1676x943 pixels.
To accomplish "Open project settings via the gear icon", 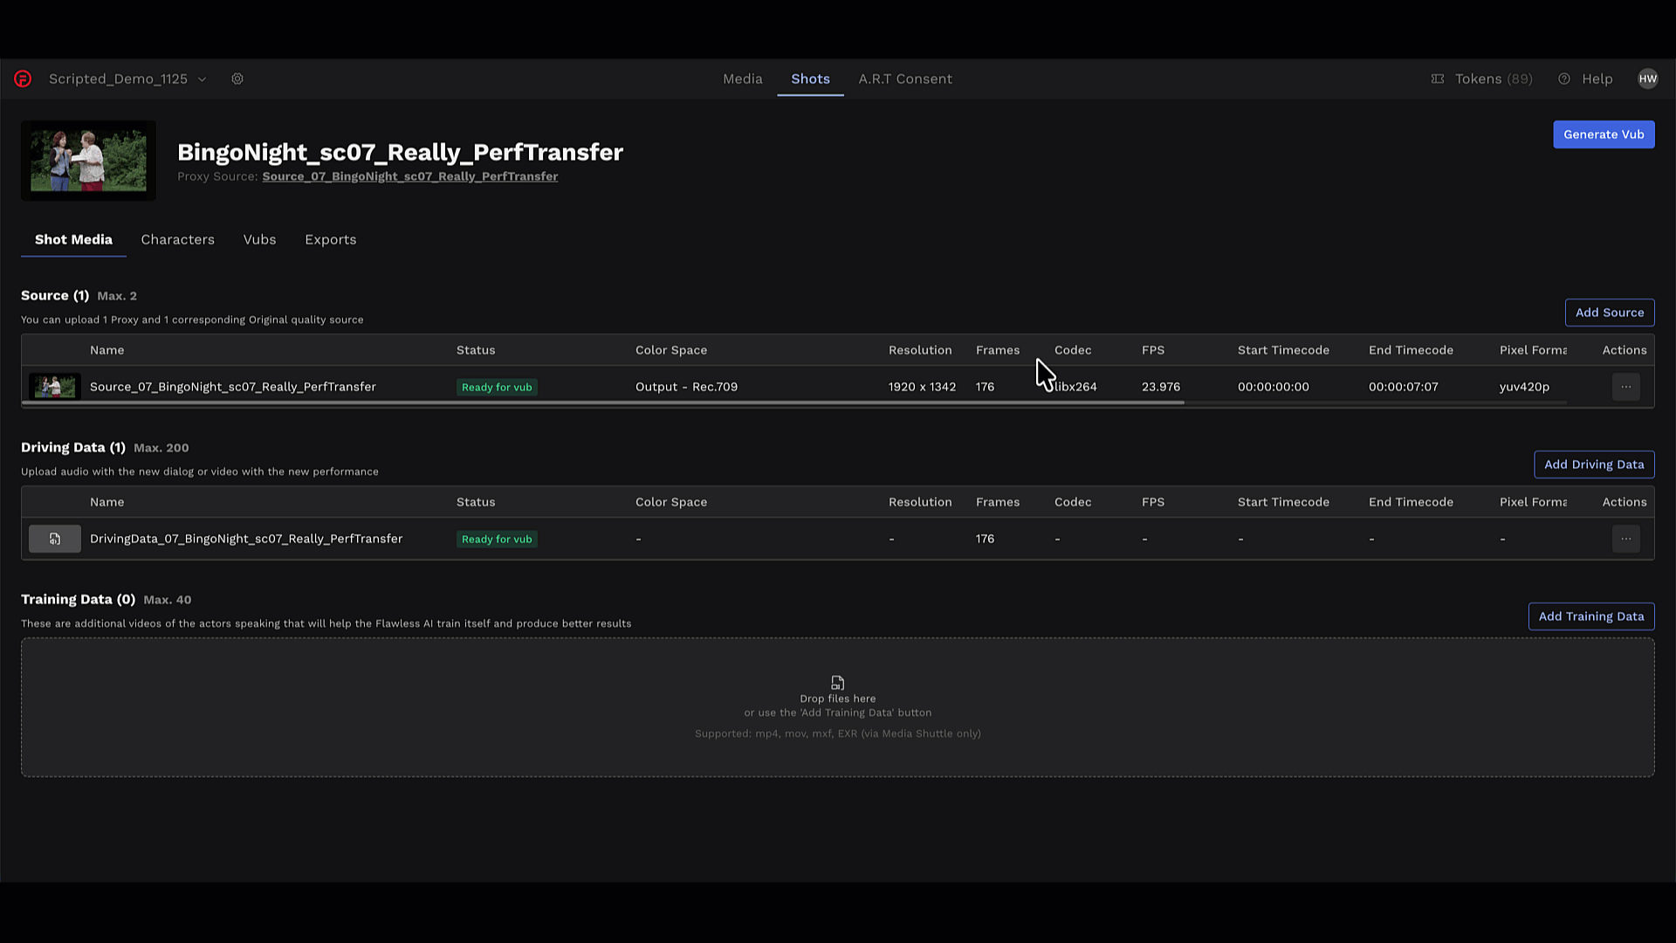I will click(237, 79).
